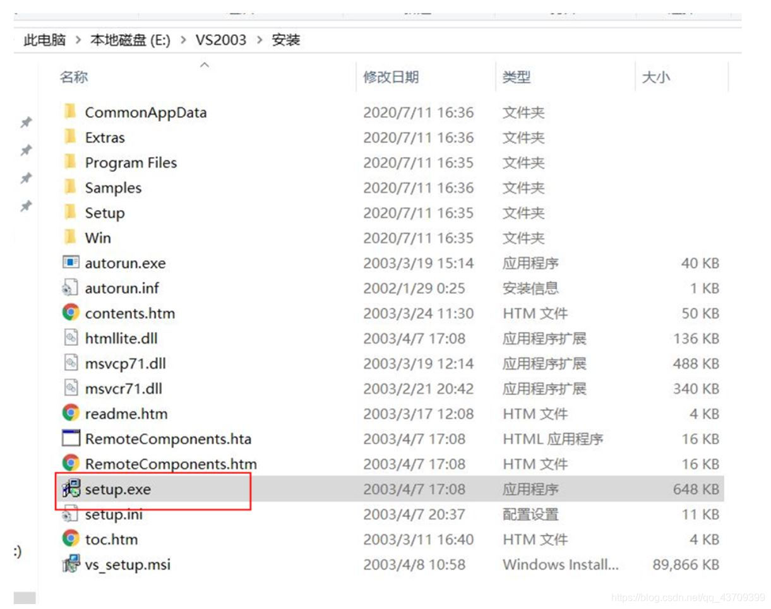Click the 89,866 KB size value

tap(686, 564)
